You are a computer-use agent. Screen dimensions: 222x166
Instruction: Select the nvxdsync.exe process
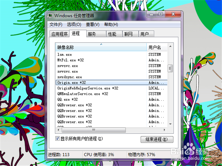tap(112, 77)
